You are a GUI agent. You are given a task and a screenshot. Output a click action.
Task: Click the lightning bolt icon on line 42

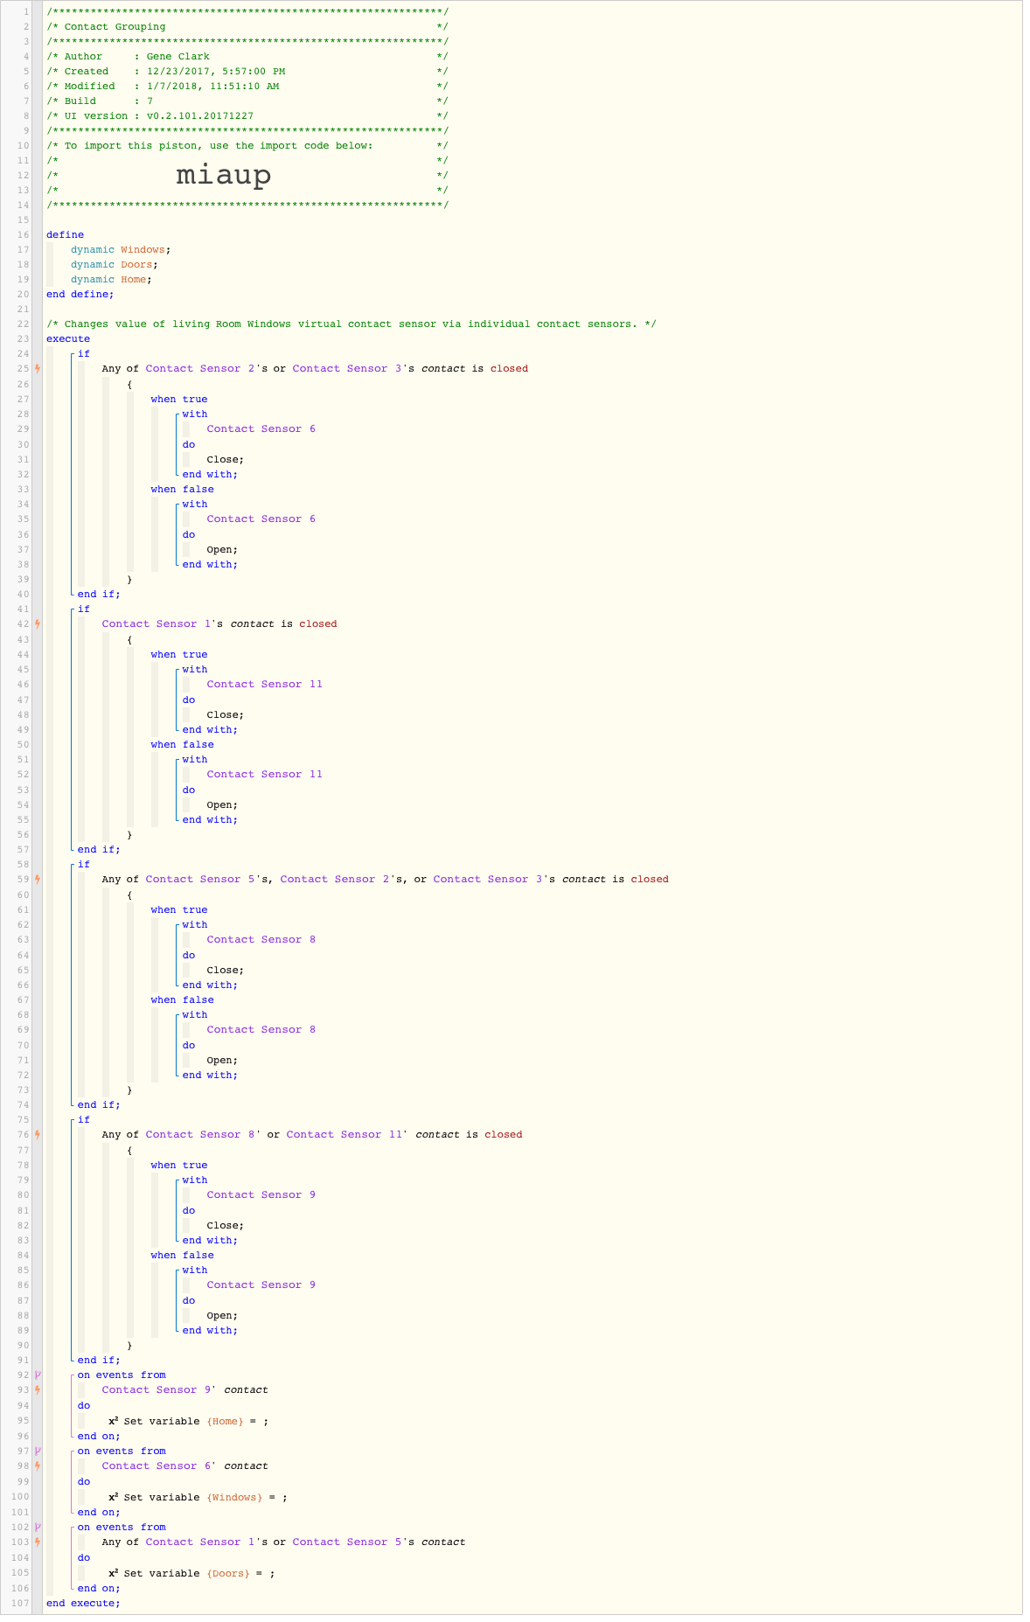[38, 624]
